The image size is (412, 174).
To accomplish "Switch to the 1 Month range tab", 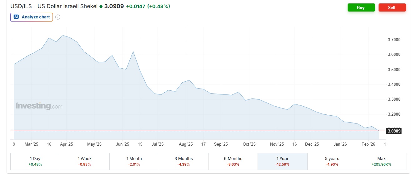I will (134, 161).
